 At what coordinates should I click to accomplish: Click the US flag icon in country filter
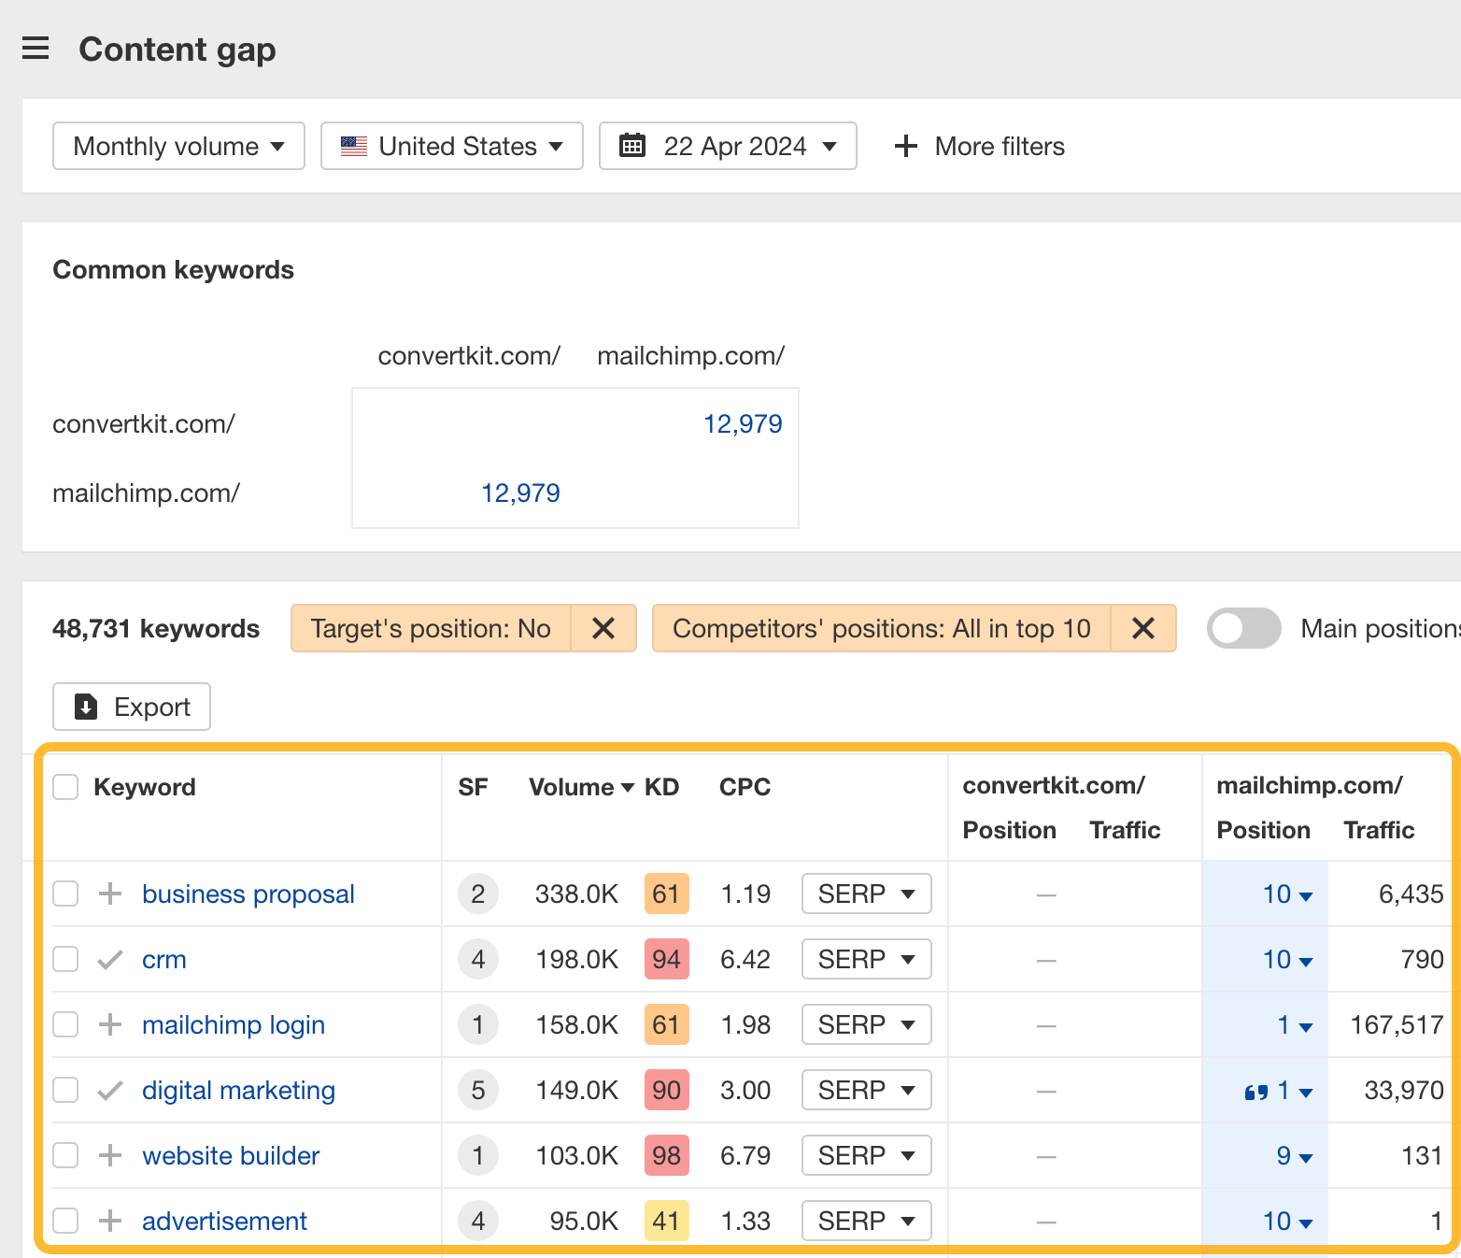click(352, 146)
